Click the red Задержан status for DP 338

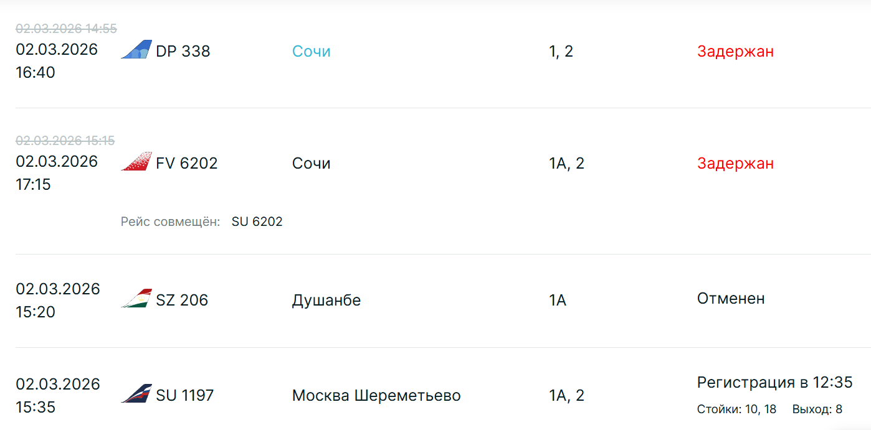(735, 51)
